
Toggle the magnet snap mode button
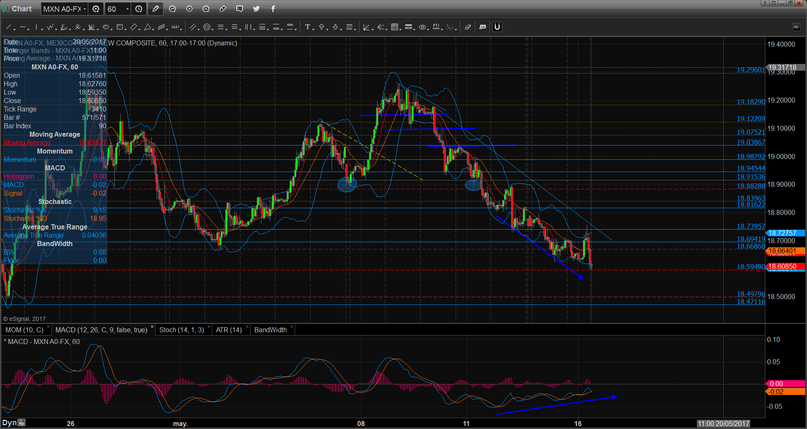click(x=497, y=27)
